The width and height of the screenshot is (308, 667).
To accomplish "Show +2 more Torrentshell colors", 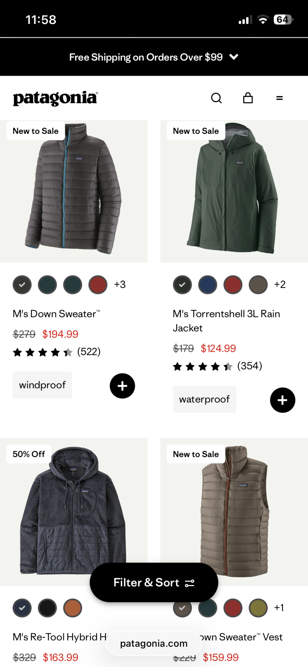I will [x=280, y=284].
